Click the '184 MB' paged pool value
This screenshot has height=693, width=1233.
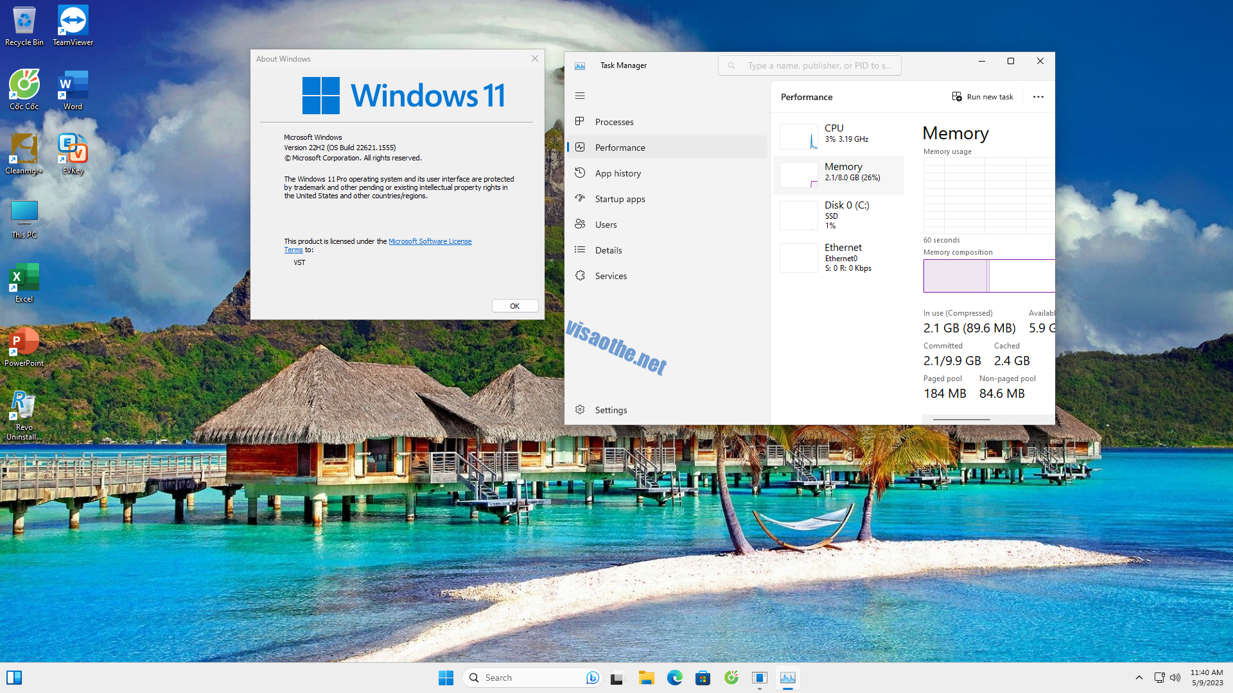pos(945,393)
